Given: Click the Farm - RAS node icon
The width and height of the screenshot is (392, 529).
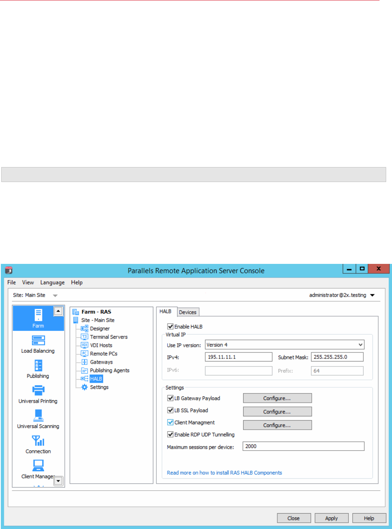Looking at the screenshot, I should tap(76, 312).
